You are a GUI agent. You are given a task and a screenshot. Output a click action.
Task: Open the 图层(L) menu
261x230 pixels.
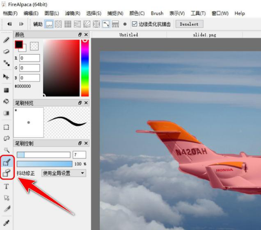coord(52,13)
